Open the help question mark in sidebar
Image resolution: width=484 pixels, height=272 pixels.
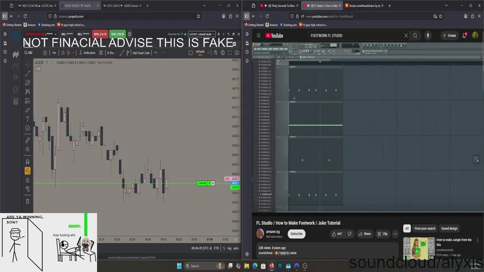tap(16, 101)
